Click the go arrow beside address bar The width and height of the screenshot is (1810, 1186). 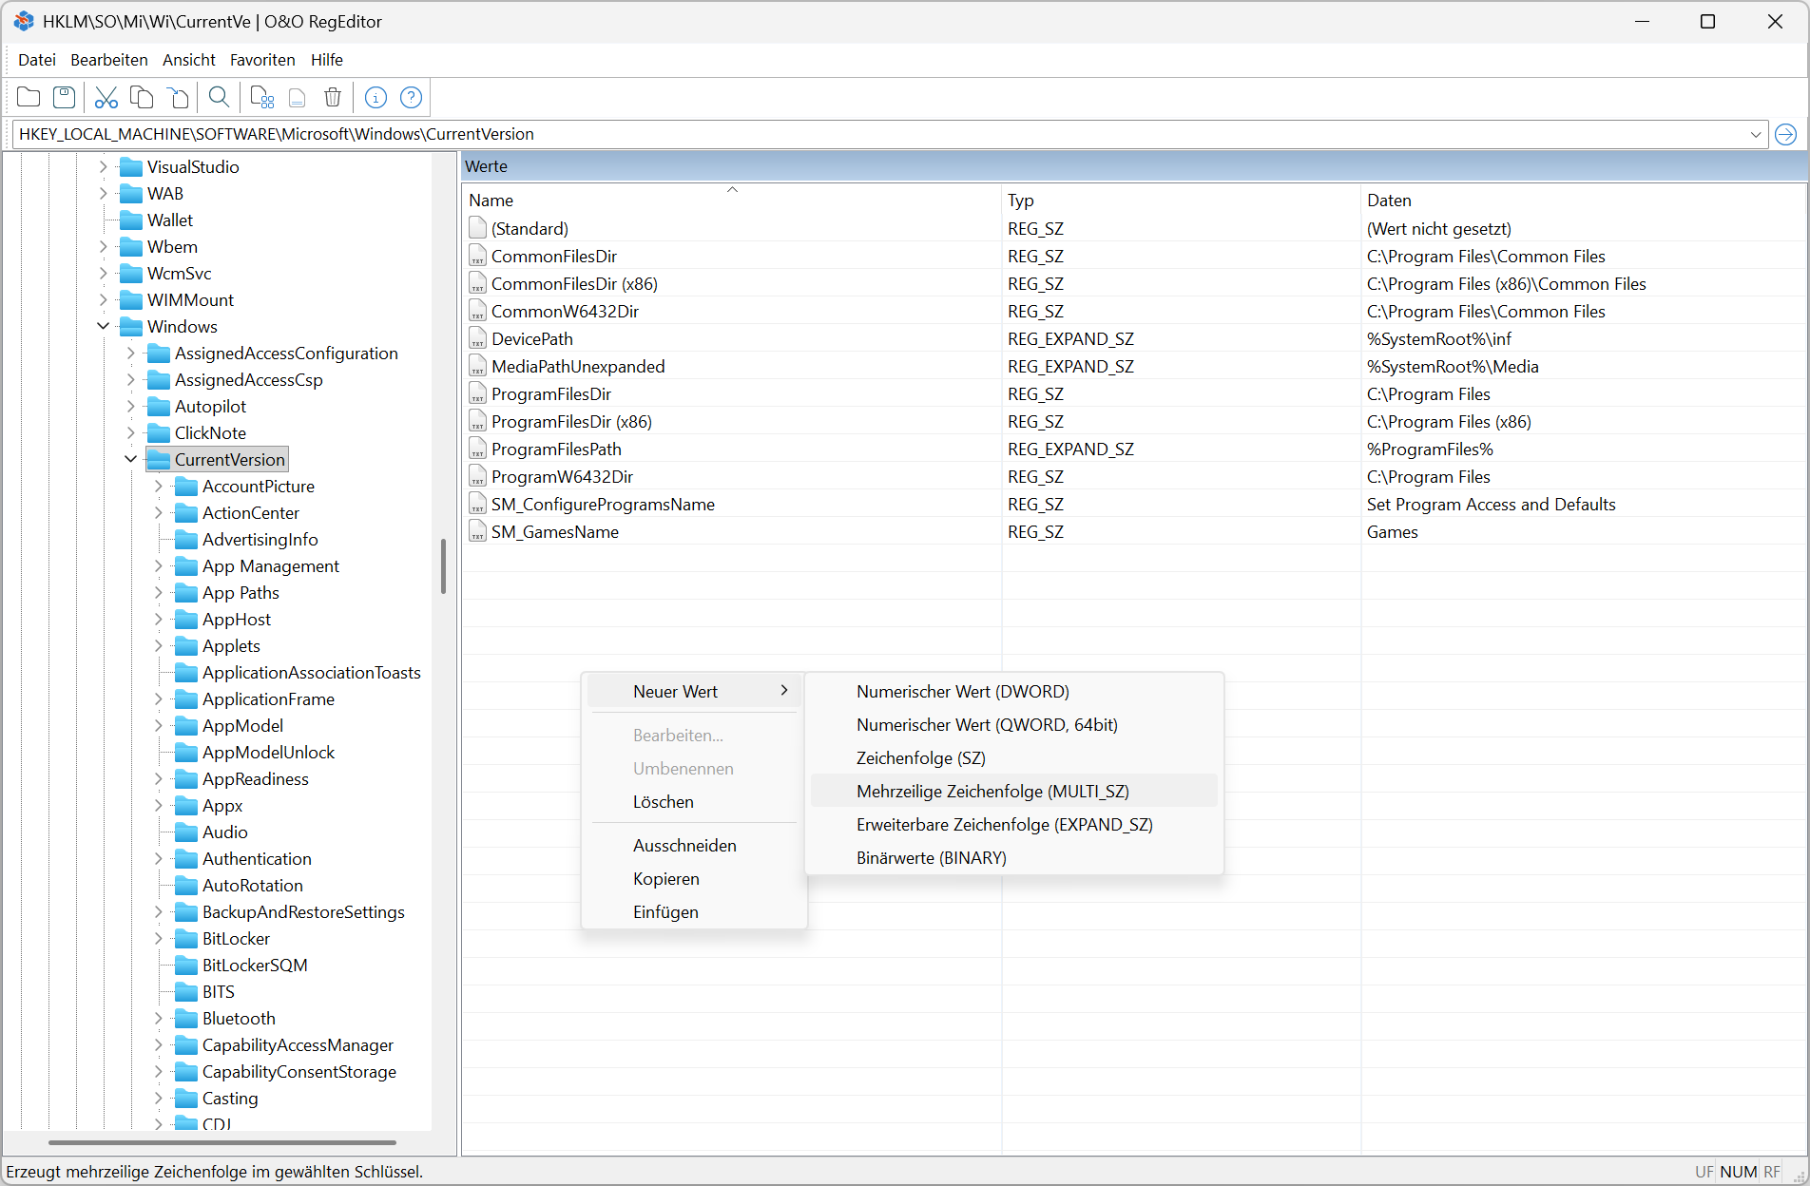[x=1785, y=134]
